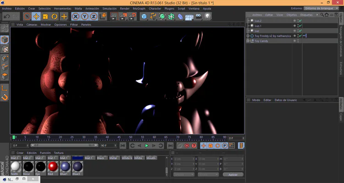
Task: Click the timeline preview range slider
Action: point(64,145)
